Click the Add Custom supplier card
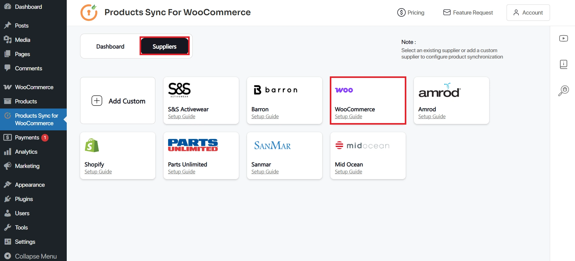The image size is (575, 261). [x=117, y=100]
